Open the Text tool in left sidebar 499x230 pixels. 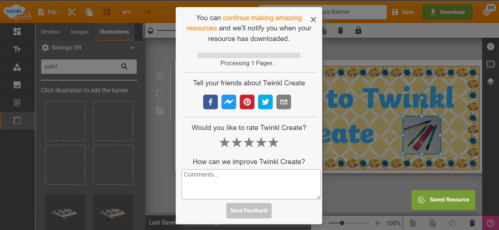[17, 49]
